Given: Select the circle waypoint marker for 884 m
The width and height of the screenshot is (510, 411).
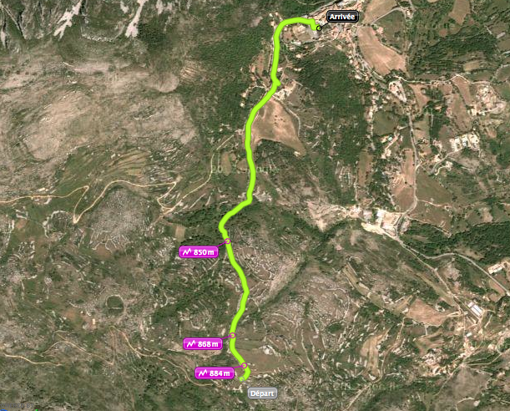Looking at the screenshot, I should point(245,365).
